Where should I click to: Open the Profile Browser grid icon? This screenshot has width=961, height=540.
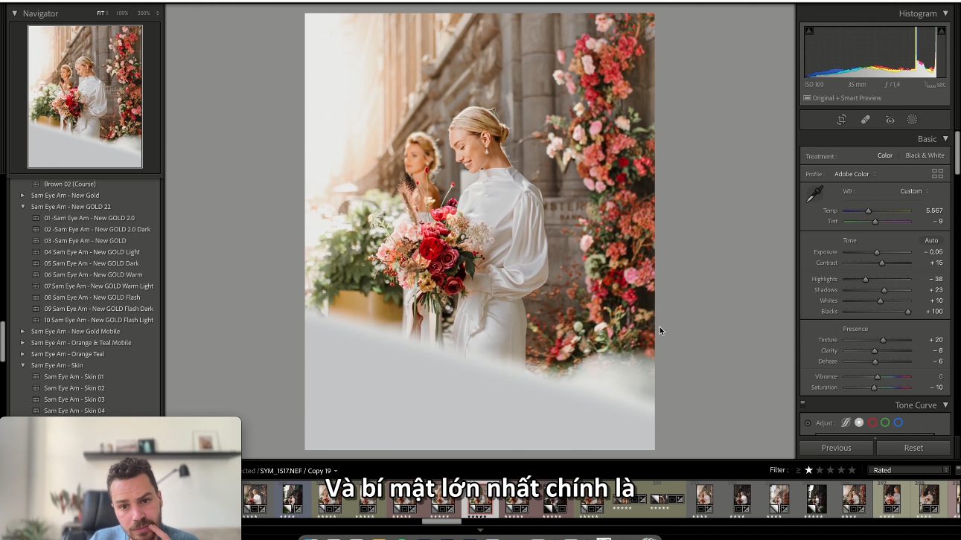pos(937,173)
